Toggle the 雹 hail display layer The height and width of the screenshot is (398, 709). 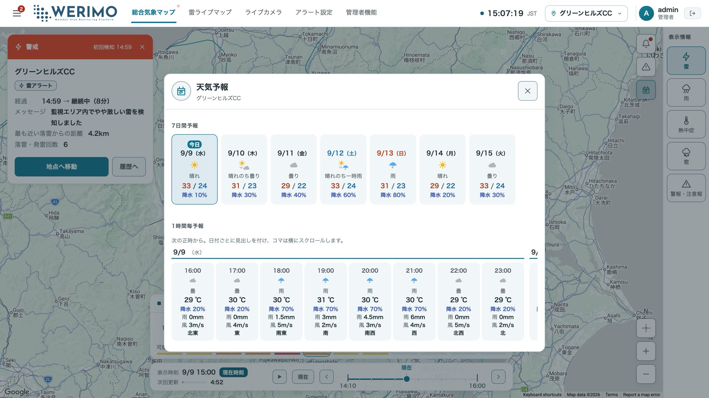[x=686, y=156]
